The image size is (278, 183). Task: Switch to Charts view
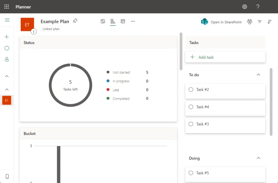click(113, 21)
